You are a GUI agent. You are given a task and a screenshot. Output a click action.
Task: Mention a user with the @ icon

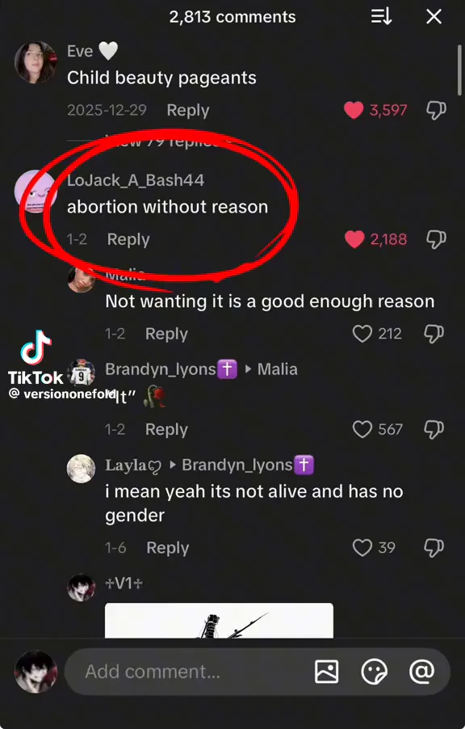[421, 672]
